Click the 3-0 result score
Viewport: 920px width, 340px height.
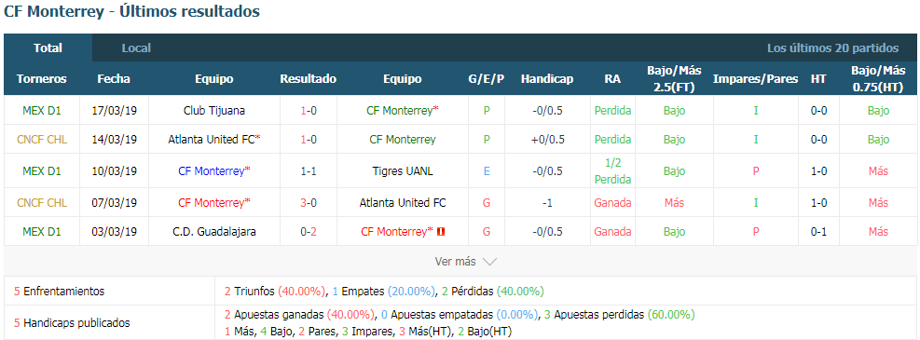308,203
